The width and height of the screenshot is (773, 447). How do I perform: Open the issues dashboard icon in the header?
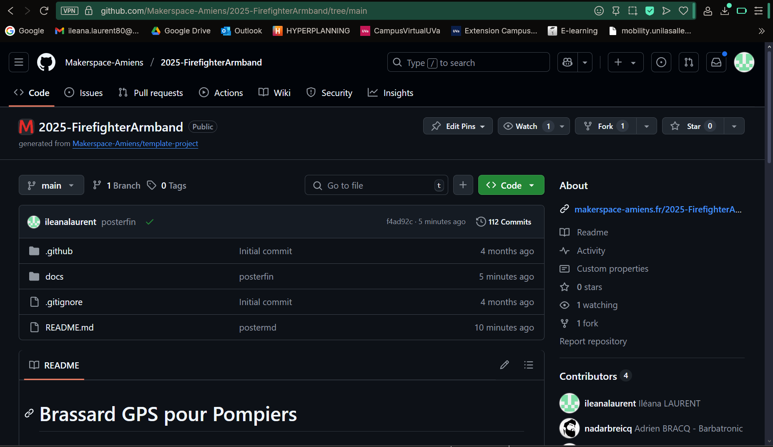coord(661,62)
